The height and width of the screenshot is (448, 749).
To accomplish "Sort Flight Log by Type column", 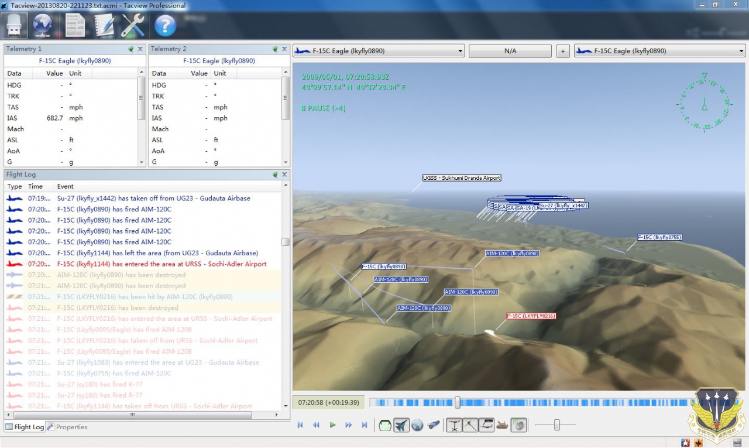I will [15, 186].
